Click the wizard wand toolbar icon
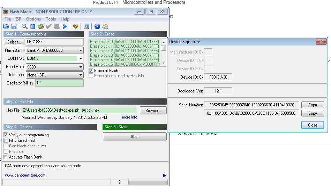This screenshot has height=195, width=331. click(x=86, y=26)
